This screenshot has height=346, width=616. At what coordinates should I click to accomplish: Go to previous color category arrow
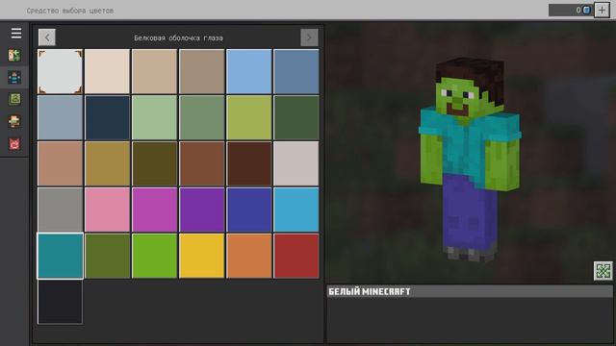click(x=47, y=37)
